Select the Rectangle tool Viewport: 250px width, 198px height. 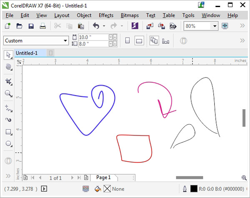[8, 132]
